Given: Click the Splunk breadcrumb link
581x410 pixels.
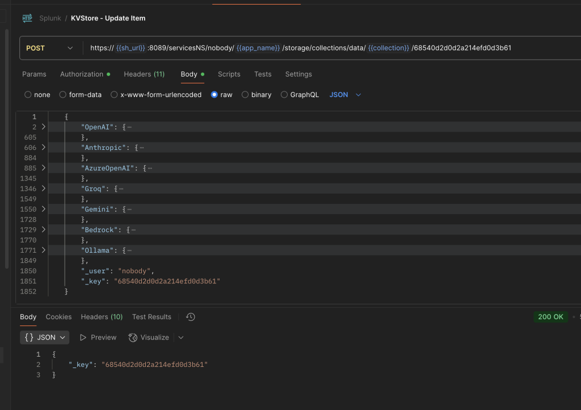Looking at the screenshot, I should pos(50,18).
